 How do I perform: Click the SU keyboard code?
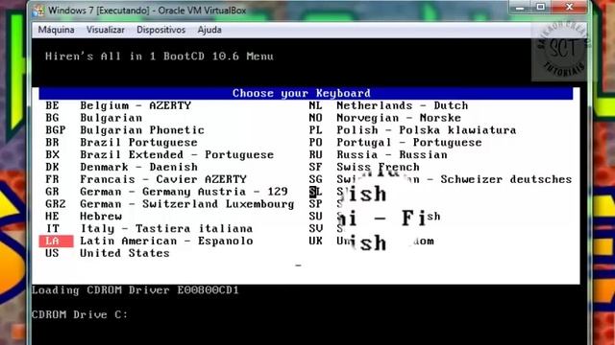tap(315, 217)
